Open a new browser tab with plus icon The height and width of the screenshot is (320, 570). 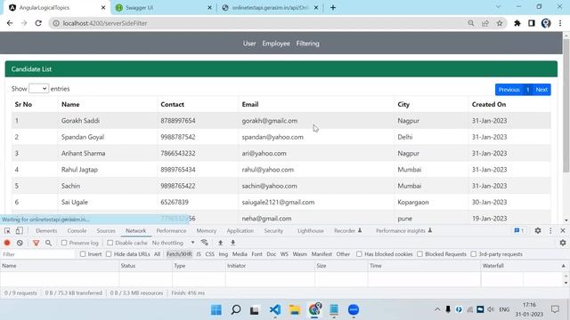pos(333,8)
